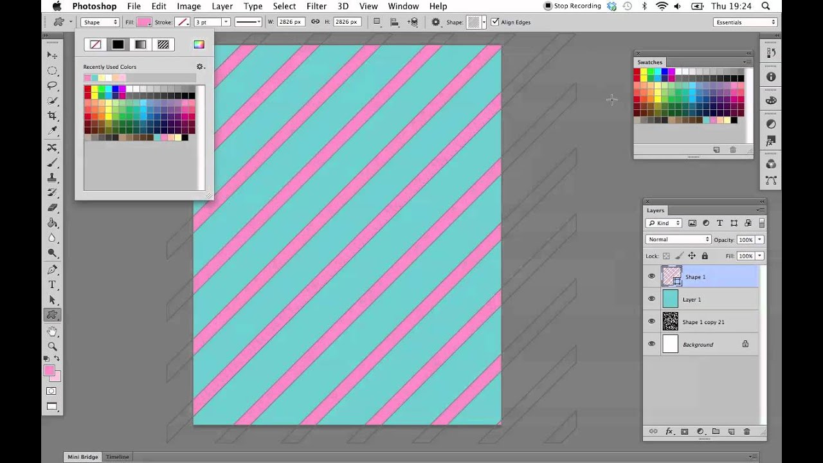The height and width of the screenshot is (463, 823).
Task: Select the Elliptical Marquee tool
Action: point(52,71)
